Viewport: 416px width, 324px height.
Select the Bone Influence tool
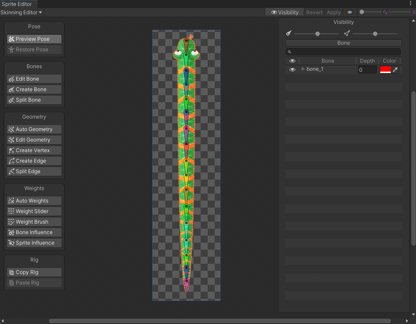34,233
